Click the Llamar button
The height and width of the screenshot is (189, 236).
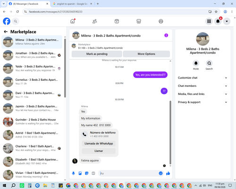(99, 151)
